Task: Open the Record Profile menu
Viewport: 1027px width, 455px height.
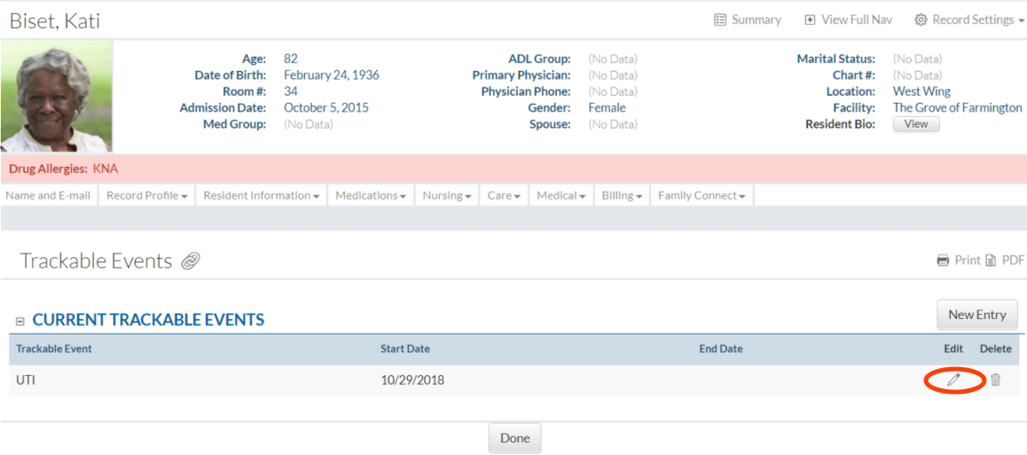Action: tap(146, 195)
